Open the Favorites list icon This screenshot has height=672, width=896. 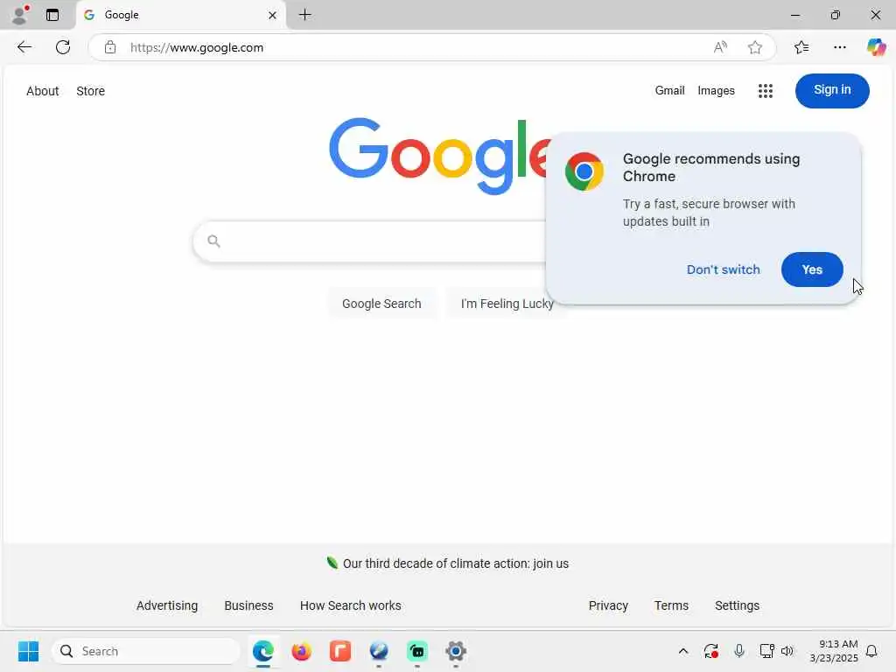801,47
